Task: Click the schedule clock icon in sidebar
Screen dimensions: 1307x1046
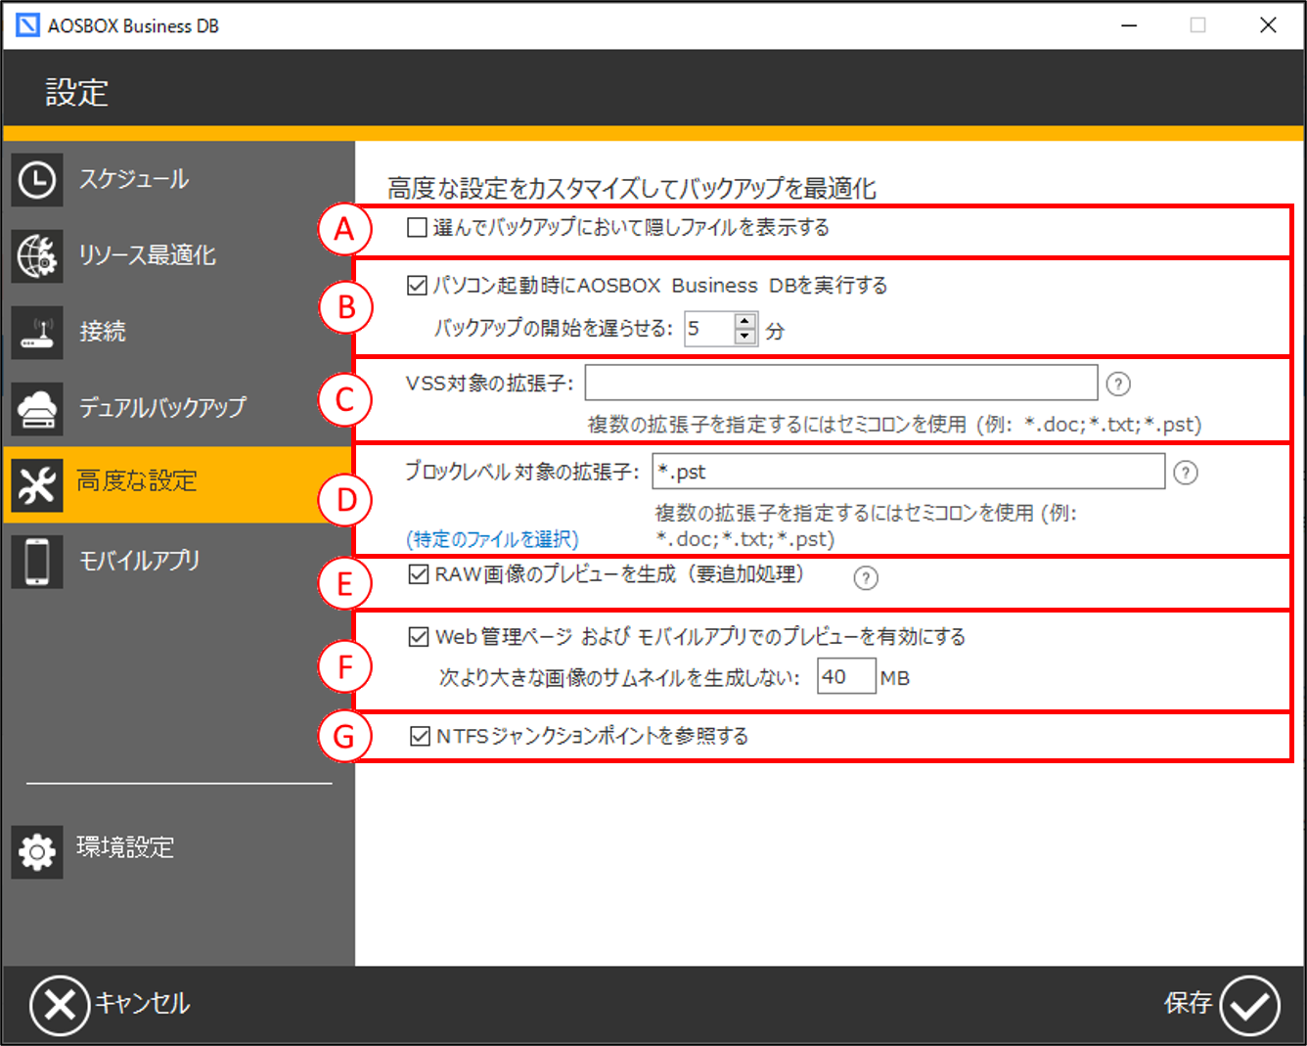Action: pyautogui.click(x=37, y=180)
